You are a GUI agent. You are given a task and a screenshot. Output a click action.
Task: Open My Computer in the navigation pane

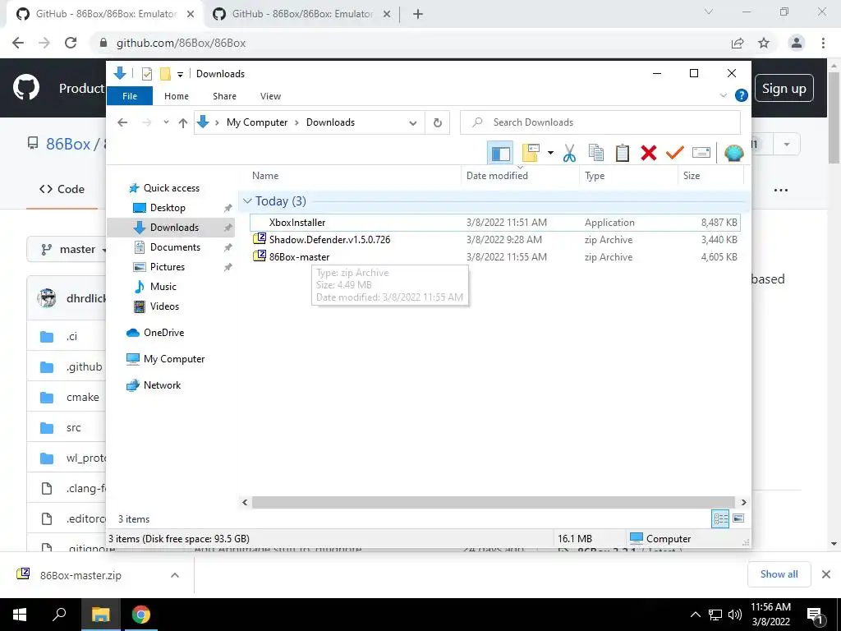[165, 359]
